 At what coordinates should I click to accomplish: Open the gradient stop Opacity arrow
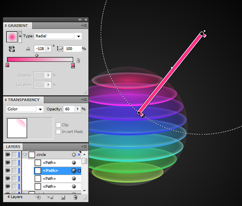pyautogui.click(x=48, y=75)
